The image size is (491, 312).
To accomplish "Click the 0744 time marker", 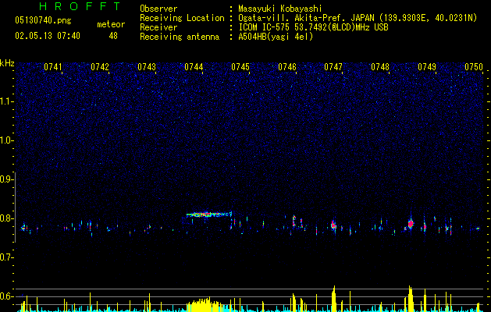I will pos(194,67).
